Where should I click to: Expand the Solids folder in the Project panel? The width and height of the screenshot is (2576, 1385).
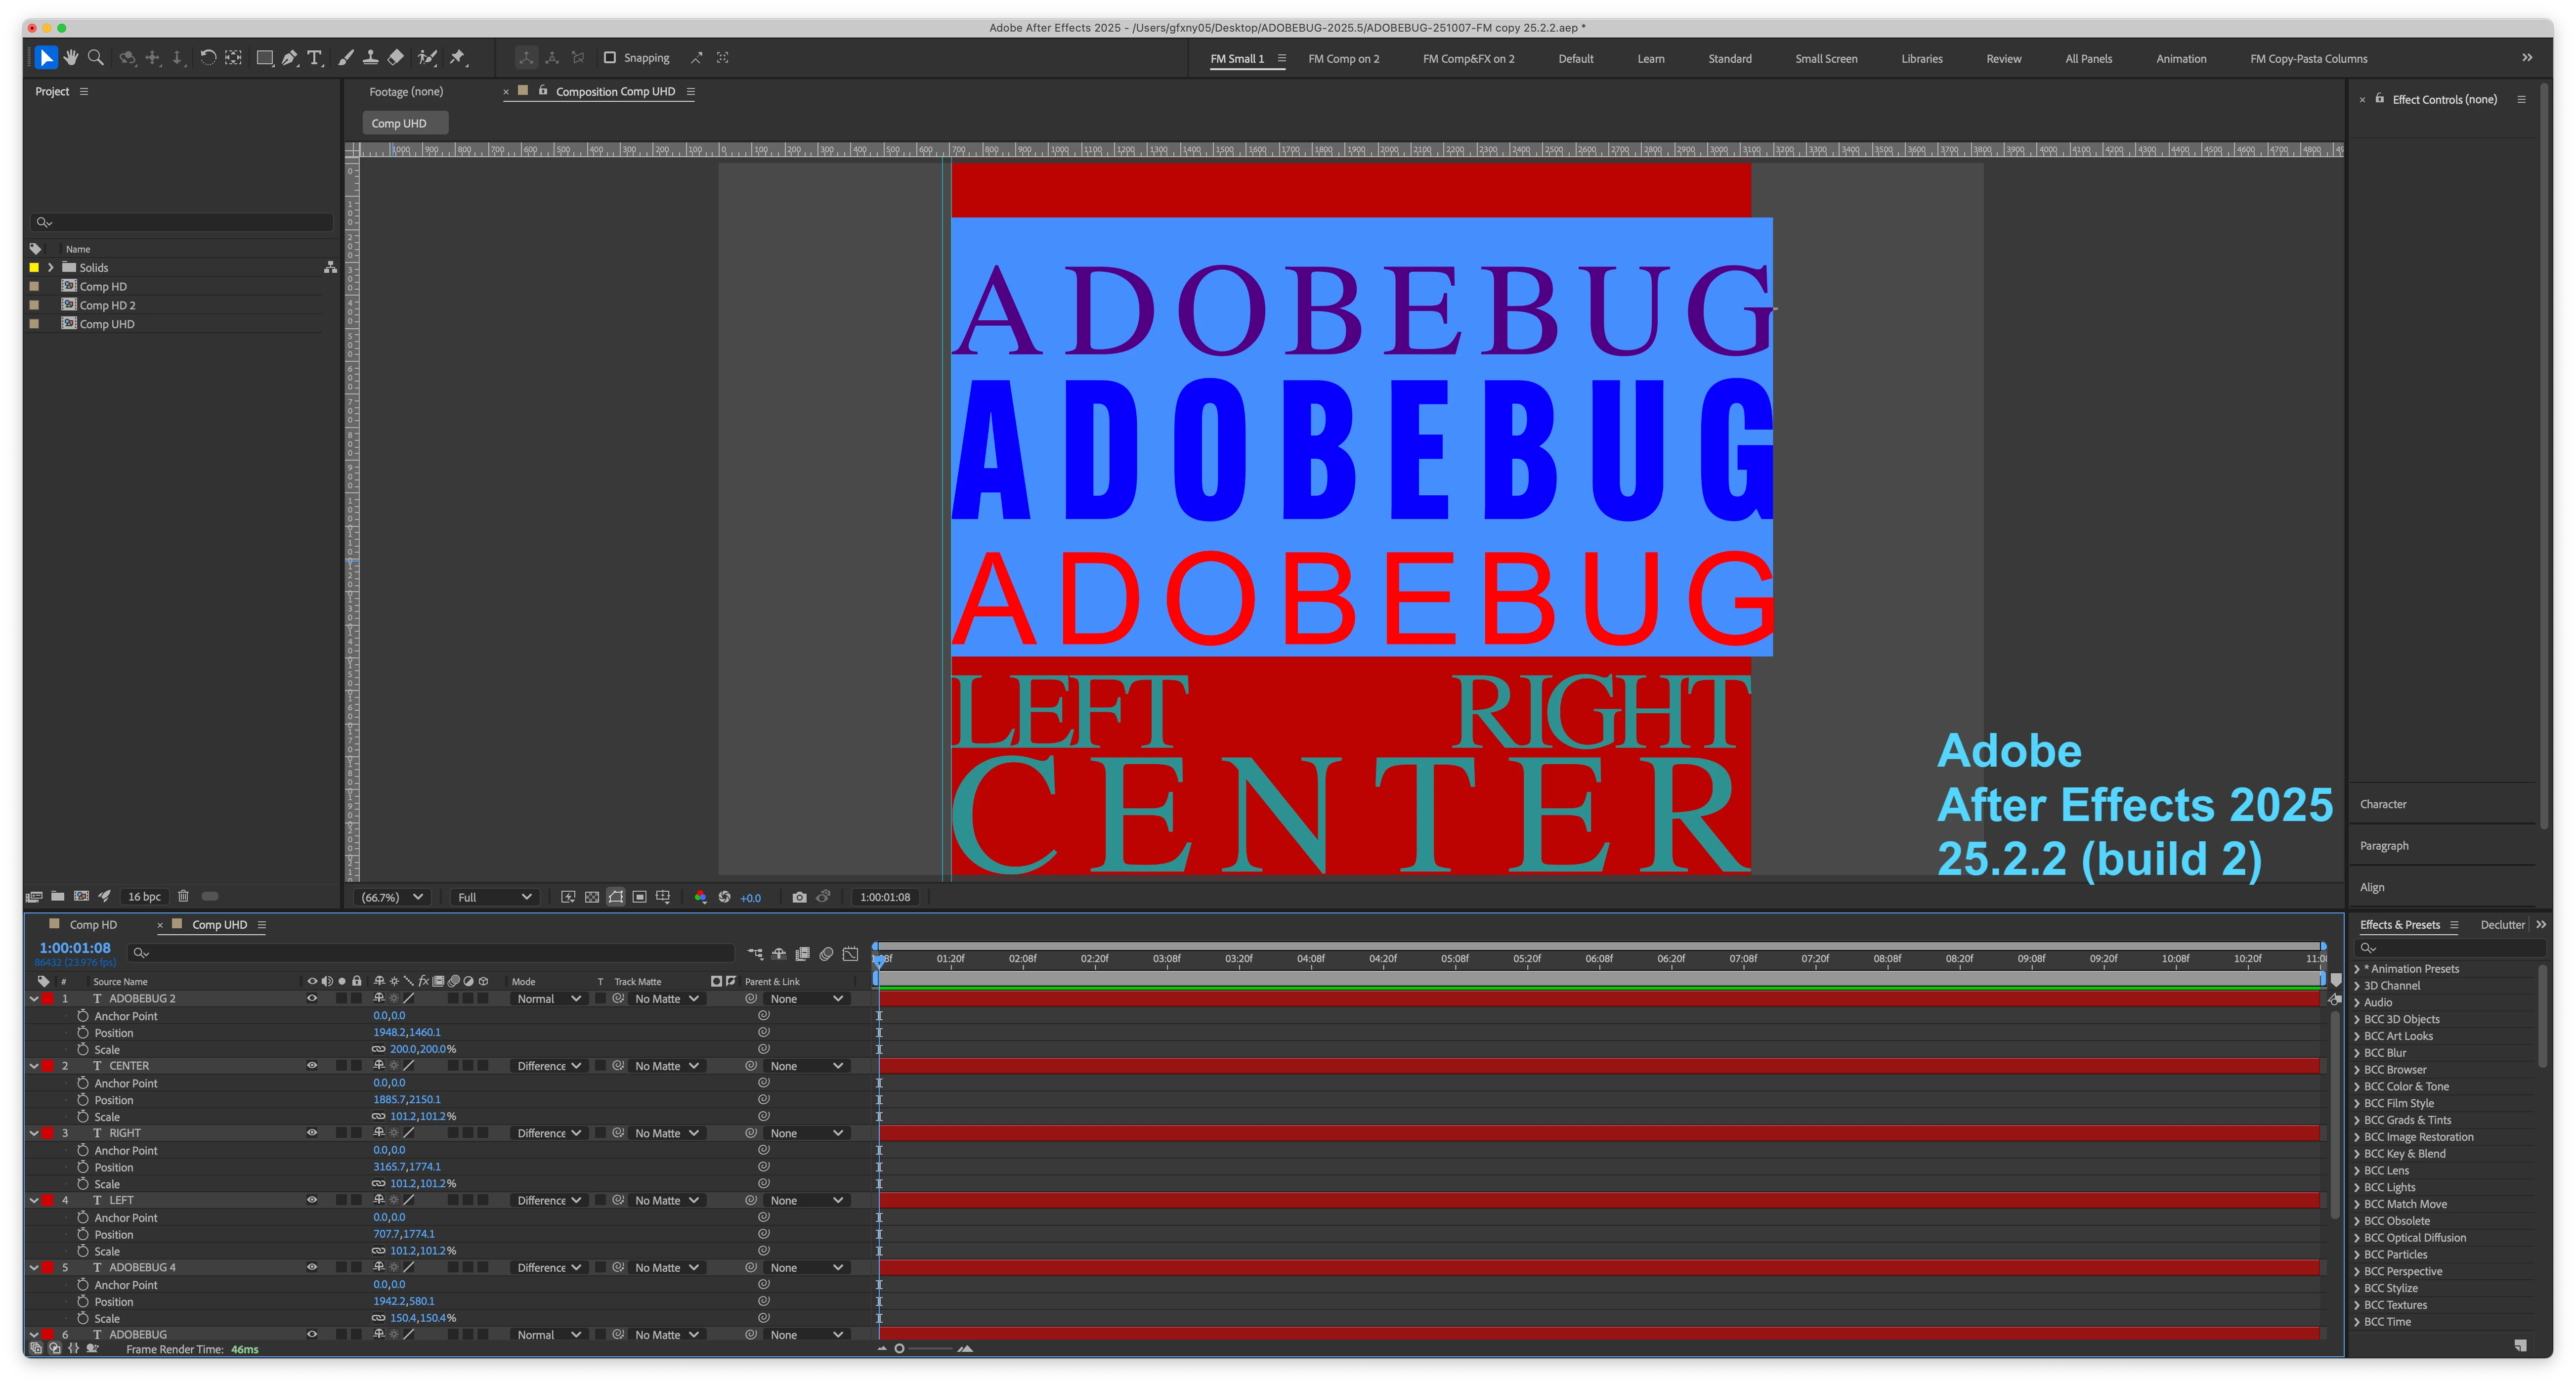(50, 267)
